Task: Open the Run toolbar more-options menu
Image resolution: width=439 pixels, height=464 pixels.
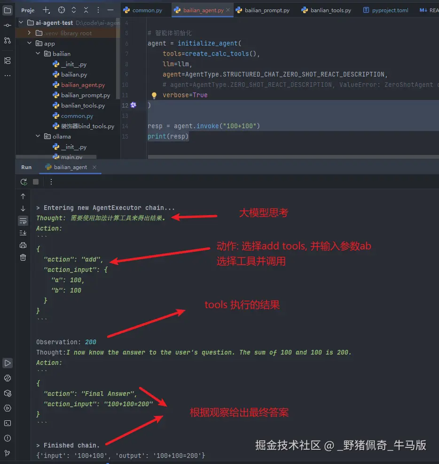Action: coord(51,182)
